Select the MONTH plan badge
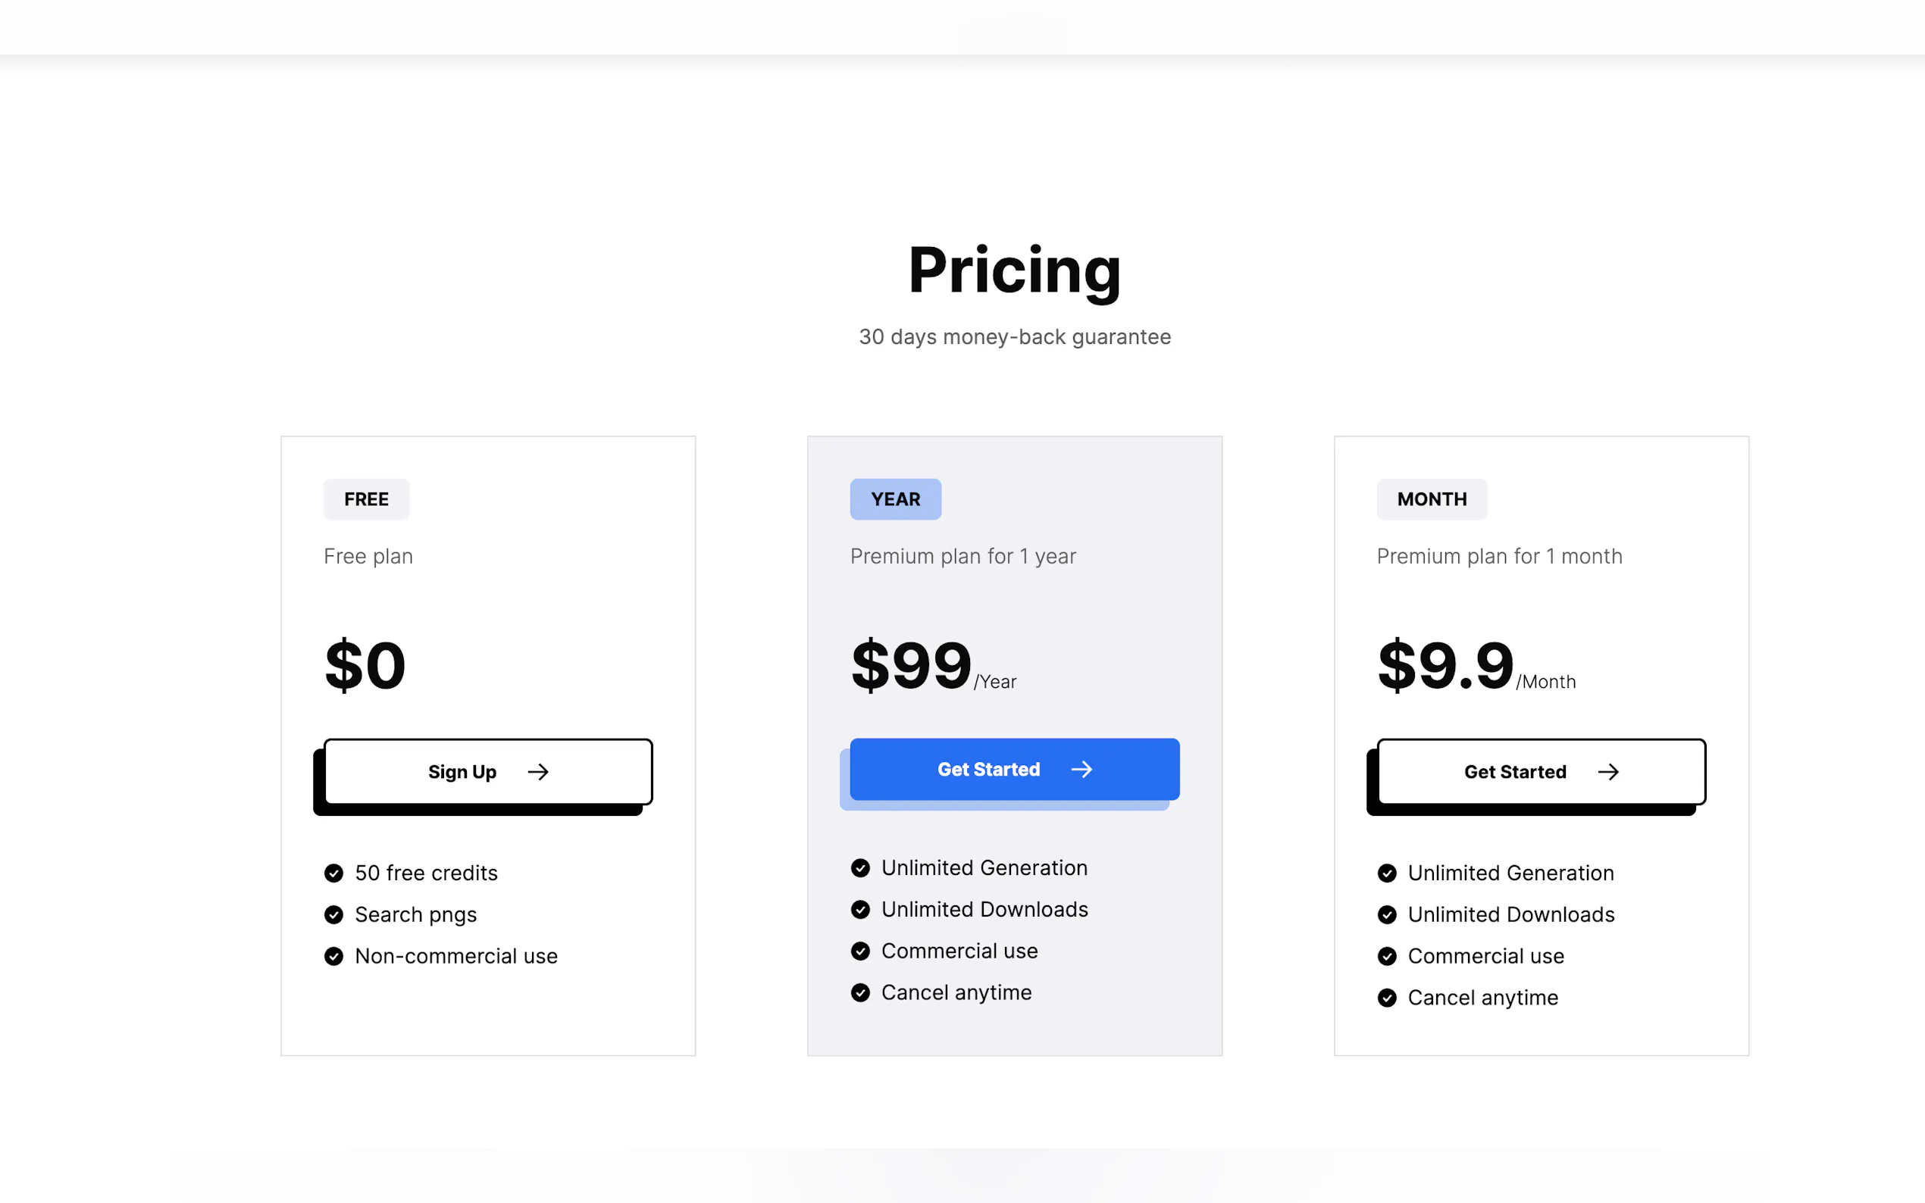The height and width of the screenshot is (1203, 1925). pos(1432,500)
